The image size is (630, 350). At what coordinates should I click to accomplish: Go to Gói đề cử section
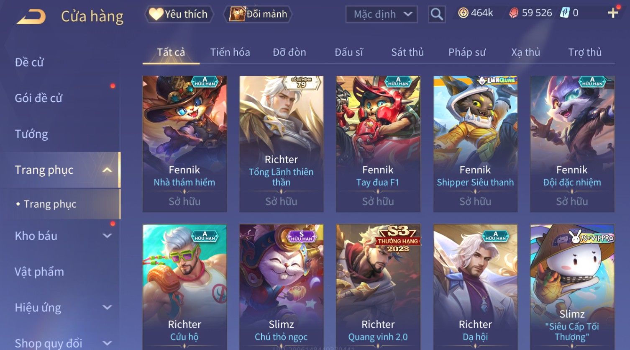click(x=38, y=98)
